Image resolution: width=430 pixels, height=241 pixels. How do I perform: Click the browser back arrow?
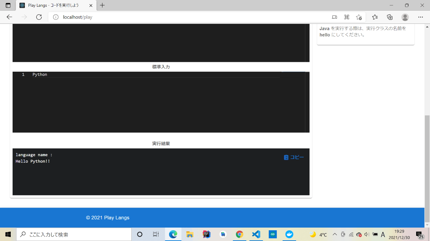click(x=10, y=17)
